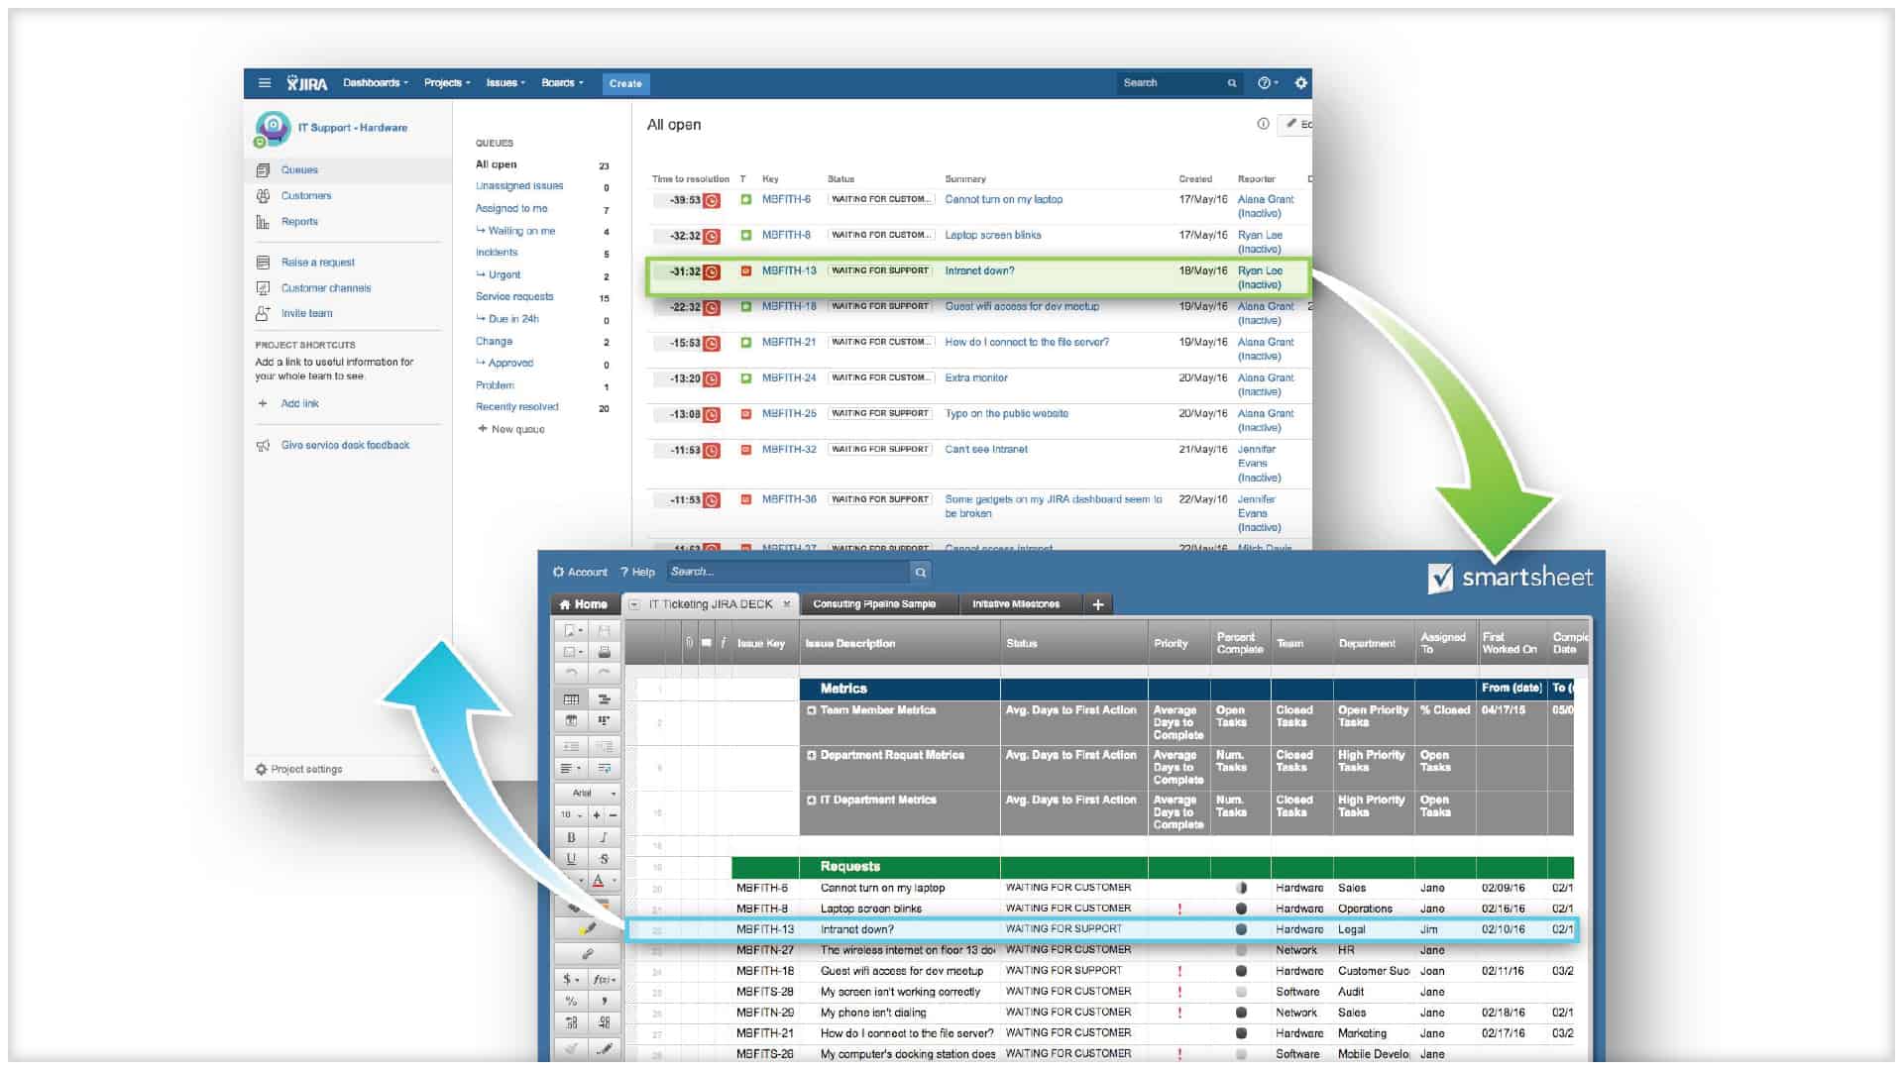Click the Raise a request icon

263,263
